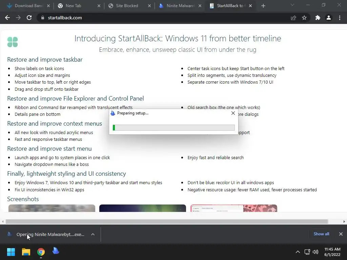Click 'Drag and drop stuff onto taskbar'

click(x=46, y=89)
